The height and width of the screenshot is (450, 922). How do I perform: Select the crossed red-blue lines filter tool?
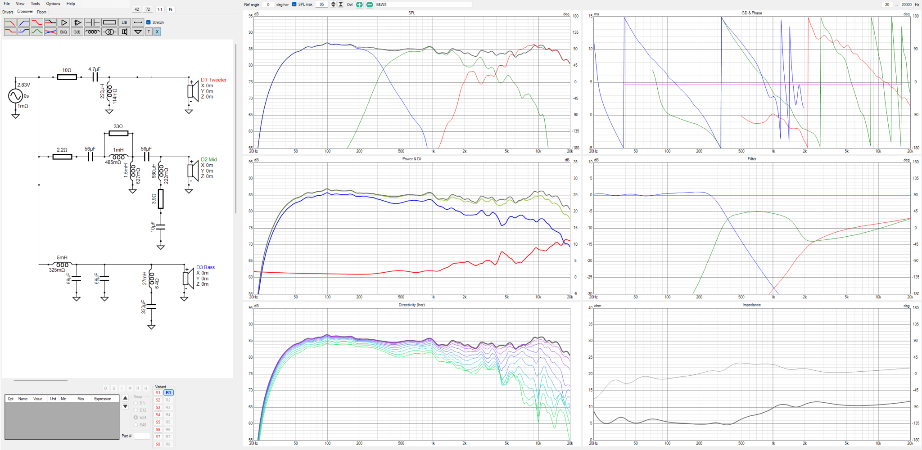(50, 31)
